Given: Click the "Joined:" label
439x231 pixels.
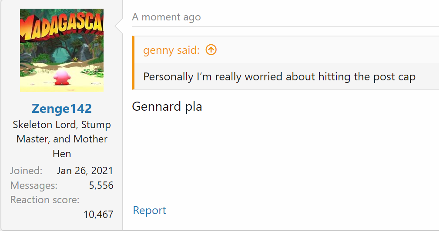Looking at the screenshot, I should 26,171.
